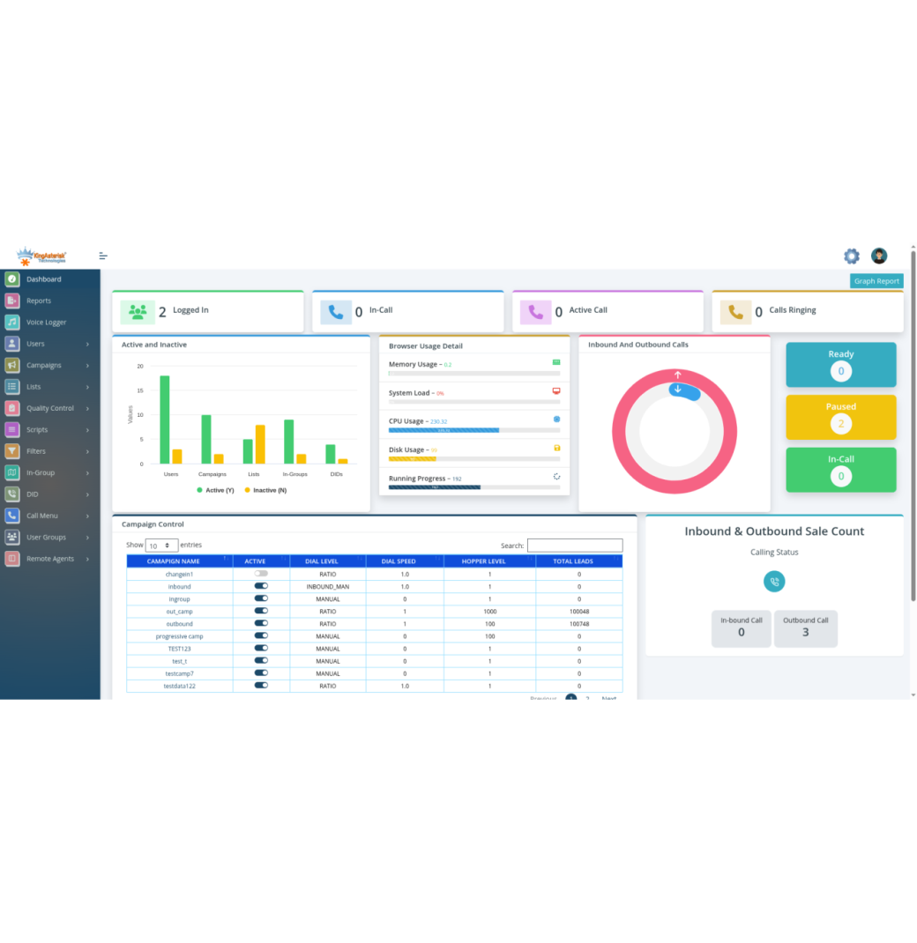Click the Quality Control clipboard icon
This screenshot has width=917, height=943.
[x=12, y=408]
